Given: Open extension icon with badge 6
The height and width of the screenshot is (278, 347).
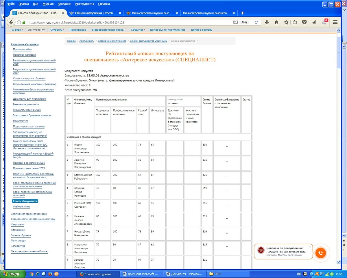Looking at the screenshot, I should point(324,22).
